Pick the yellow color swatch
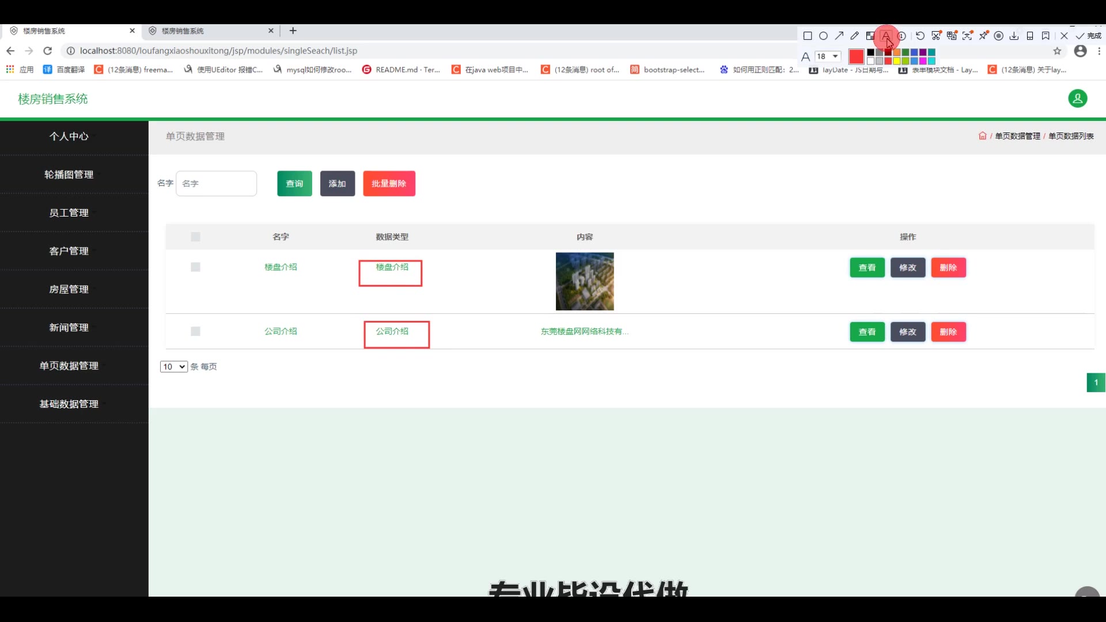The height and width of the screenshot is (622, 1106). [x=897, y=61]
